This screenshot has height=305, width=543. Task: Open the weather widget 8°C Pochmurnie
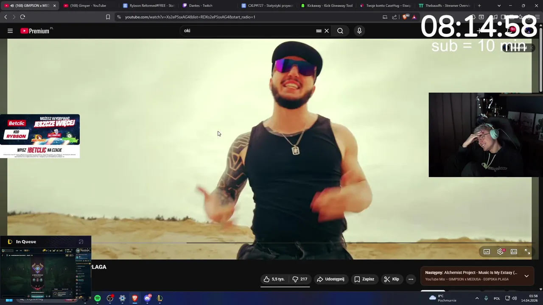coord(443,298)
